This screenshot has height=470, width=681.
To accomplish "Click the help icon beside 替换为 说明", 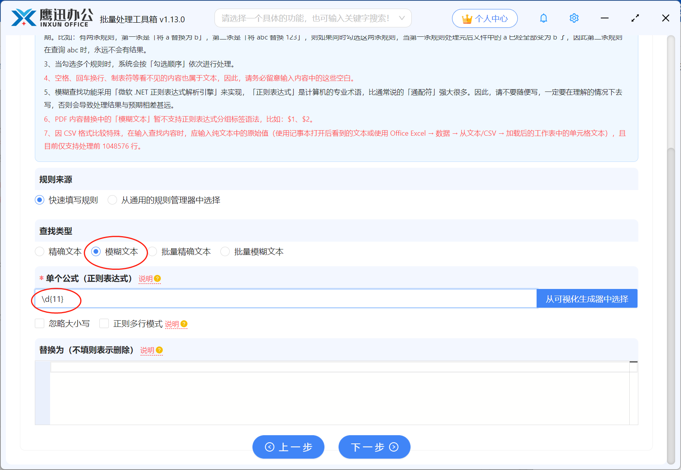I will click(159, 350).
